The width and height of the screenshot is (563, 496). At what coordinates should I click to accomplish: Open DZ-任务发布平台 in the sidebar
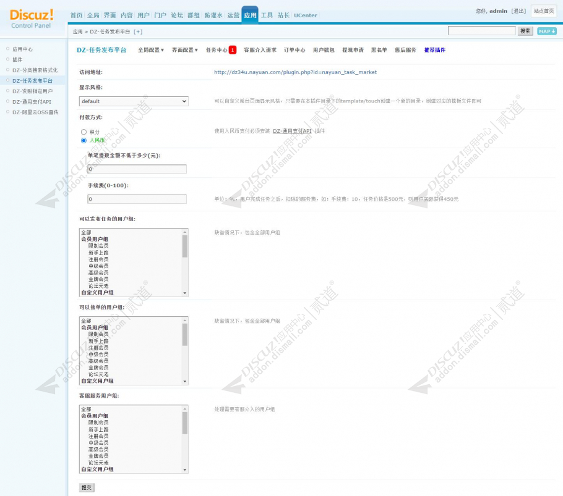click(32, 81)
